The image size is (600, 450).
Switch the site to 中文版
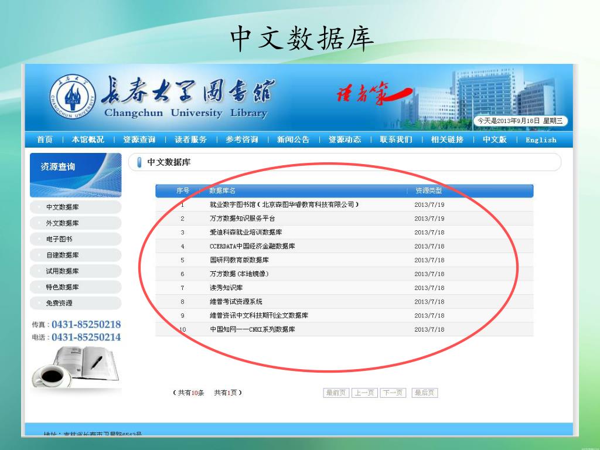pos(495,139)
